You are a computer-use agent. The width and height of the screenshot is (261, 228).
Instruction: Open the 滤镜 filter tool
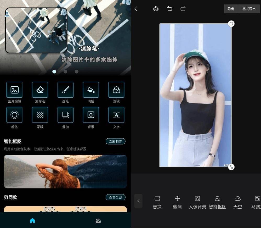[x=116, y=90]
